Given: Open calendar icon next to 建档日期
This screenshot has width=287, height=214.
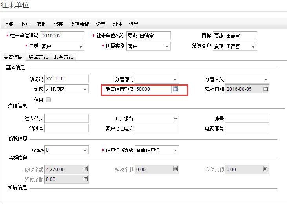Looking at the screenshot, I should click(x=265, y=89).
